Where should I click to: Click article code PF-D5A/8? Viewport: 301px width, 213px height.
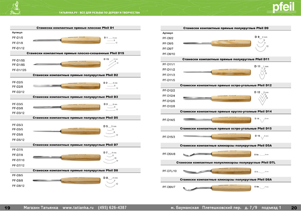tap(169, 154)
